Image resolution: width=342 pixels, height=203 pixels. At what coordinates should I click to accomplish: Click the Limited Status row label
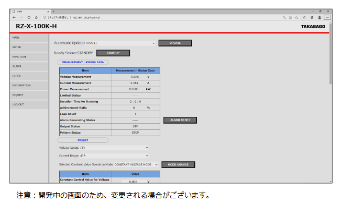70,95
